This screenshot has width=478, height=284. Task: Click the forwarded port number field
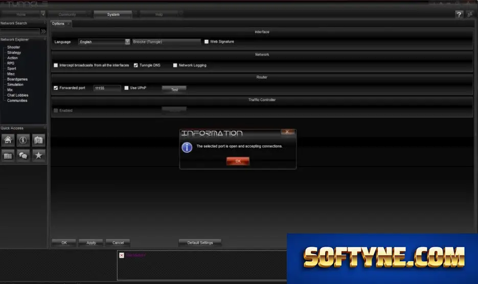click(x=107, y=88)
